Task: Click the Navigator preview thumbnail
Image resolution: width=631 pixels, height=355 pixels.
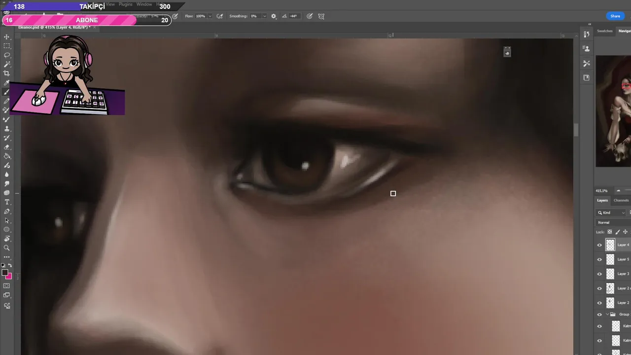Action: click(613, 111)
